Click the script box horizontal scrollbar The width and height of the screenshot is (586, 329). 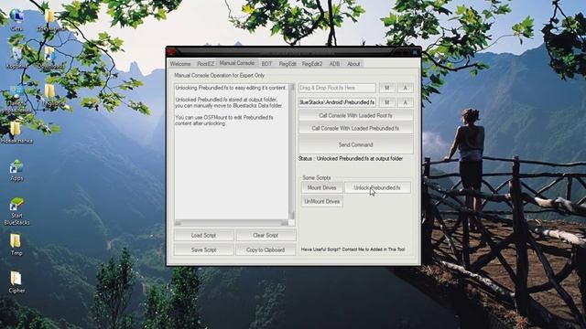point(232,223)
